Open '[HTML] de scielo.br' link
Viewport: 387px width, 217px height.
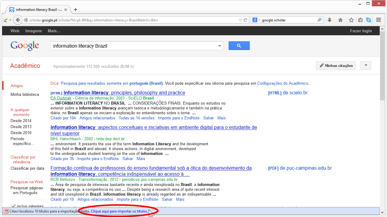[x=288, y=93]
